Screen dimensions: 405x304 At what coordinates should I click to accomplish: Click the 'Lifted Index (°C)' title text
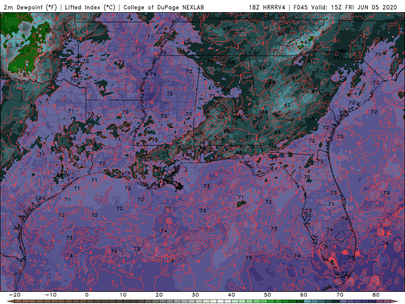pos(90,8)
